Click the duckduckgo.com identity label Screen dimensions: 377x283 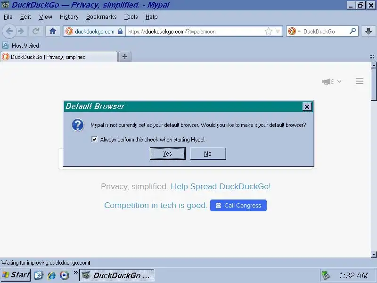(95, 32)
